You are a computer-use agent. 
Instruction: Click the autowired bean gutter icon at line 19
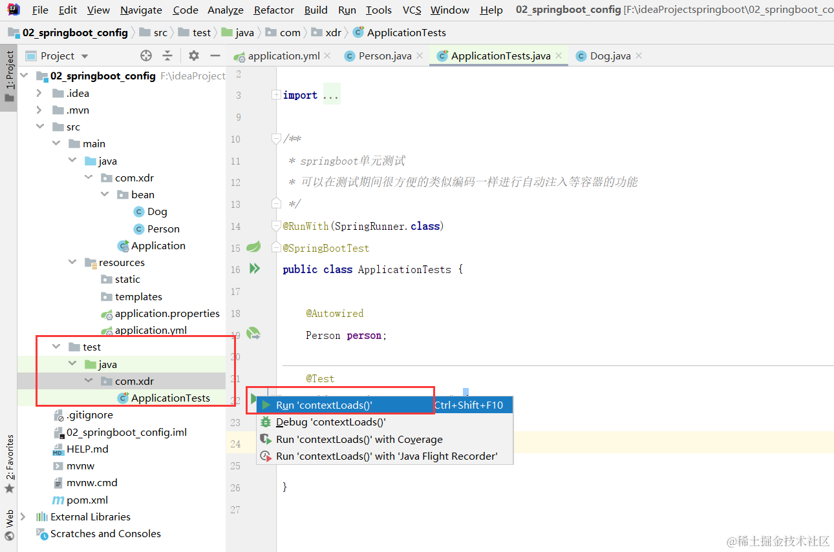253,334
